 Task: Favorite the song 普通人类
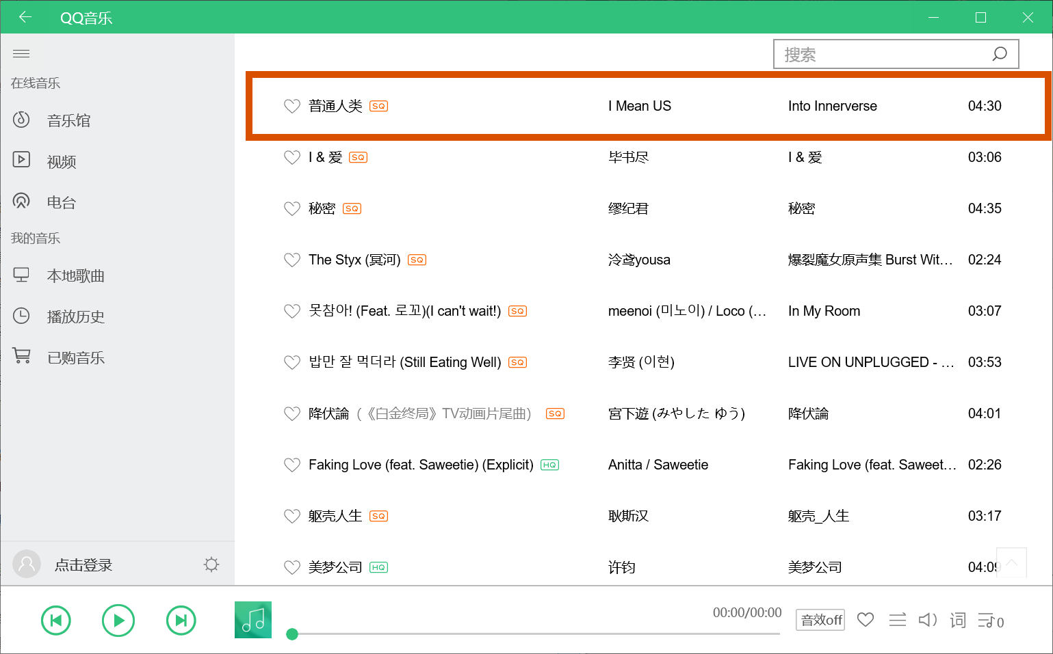coord(292,106)
